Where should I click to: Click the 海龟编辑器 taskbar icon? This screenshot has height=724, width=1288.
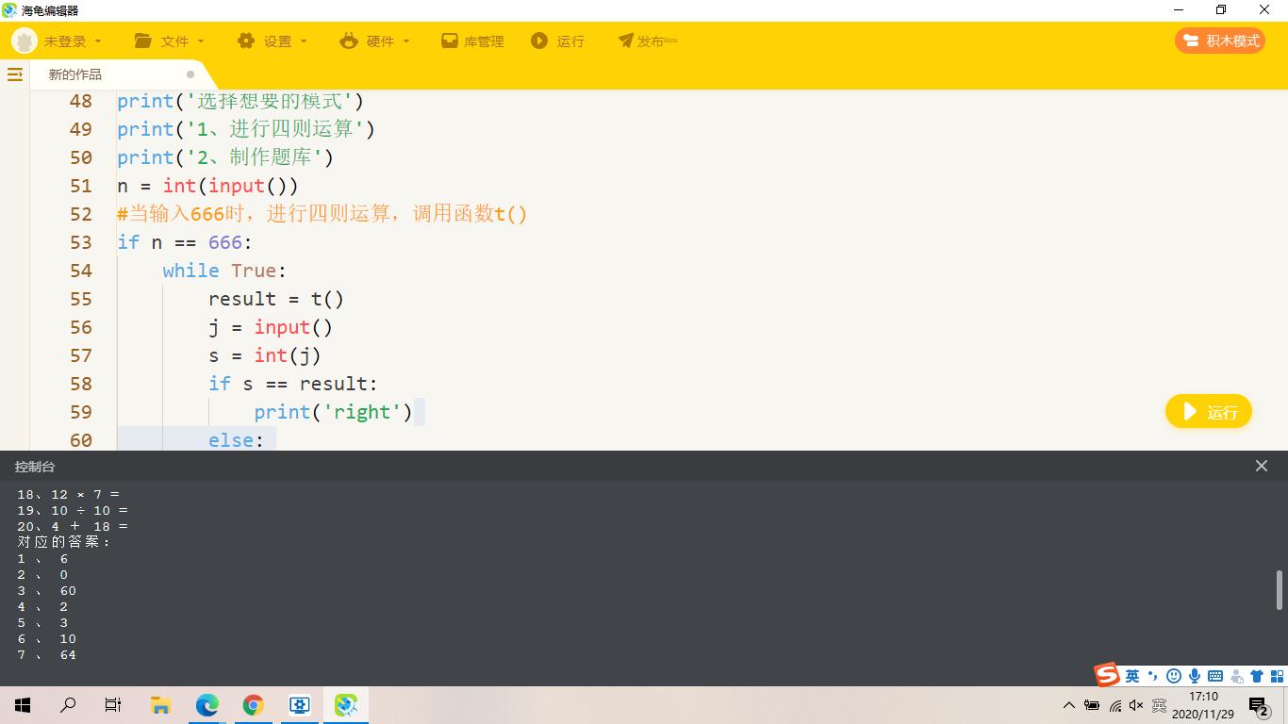coord(346,705)
